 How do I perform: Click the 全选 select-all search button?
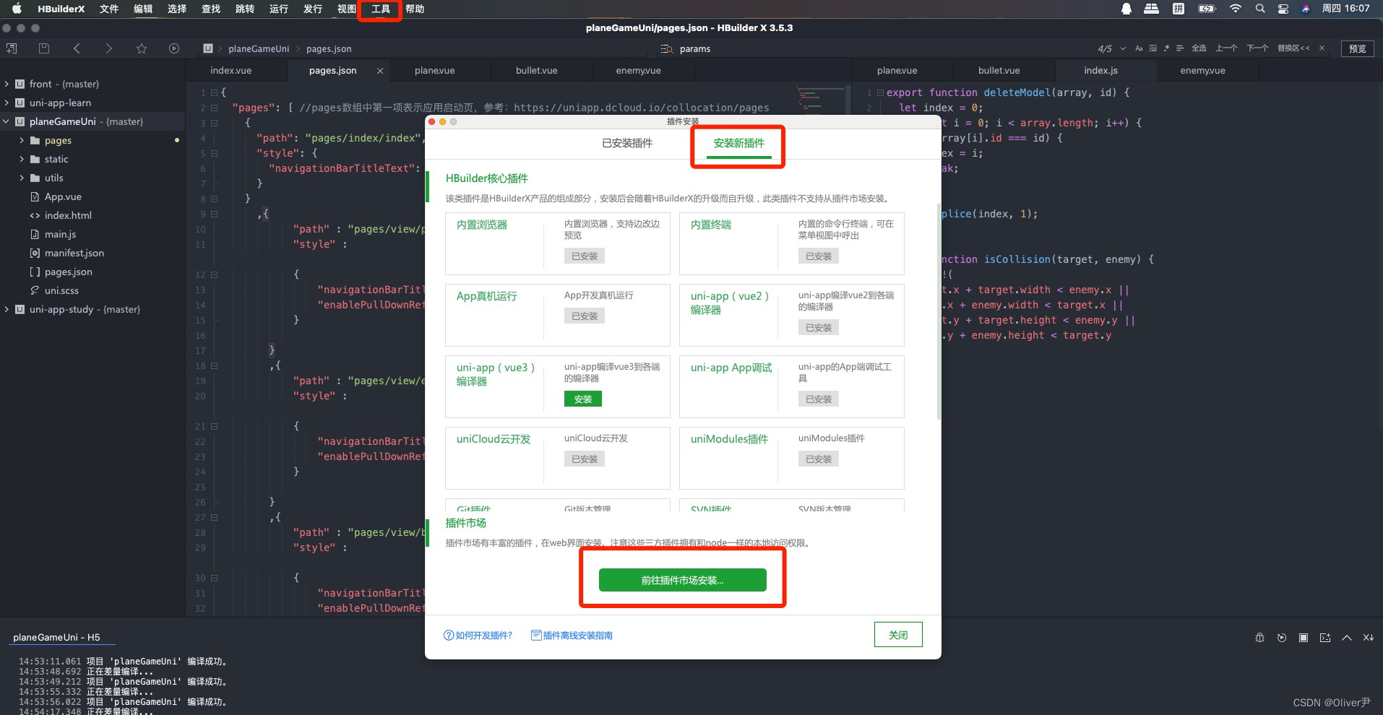click(1199, 48)
